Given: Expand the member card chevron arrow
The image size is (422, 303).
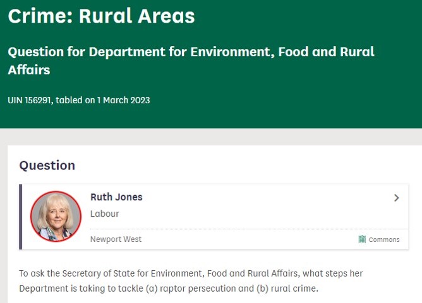Looking at the screenshot, I should (x=396, y=198).
